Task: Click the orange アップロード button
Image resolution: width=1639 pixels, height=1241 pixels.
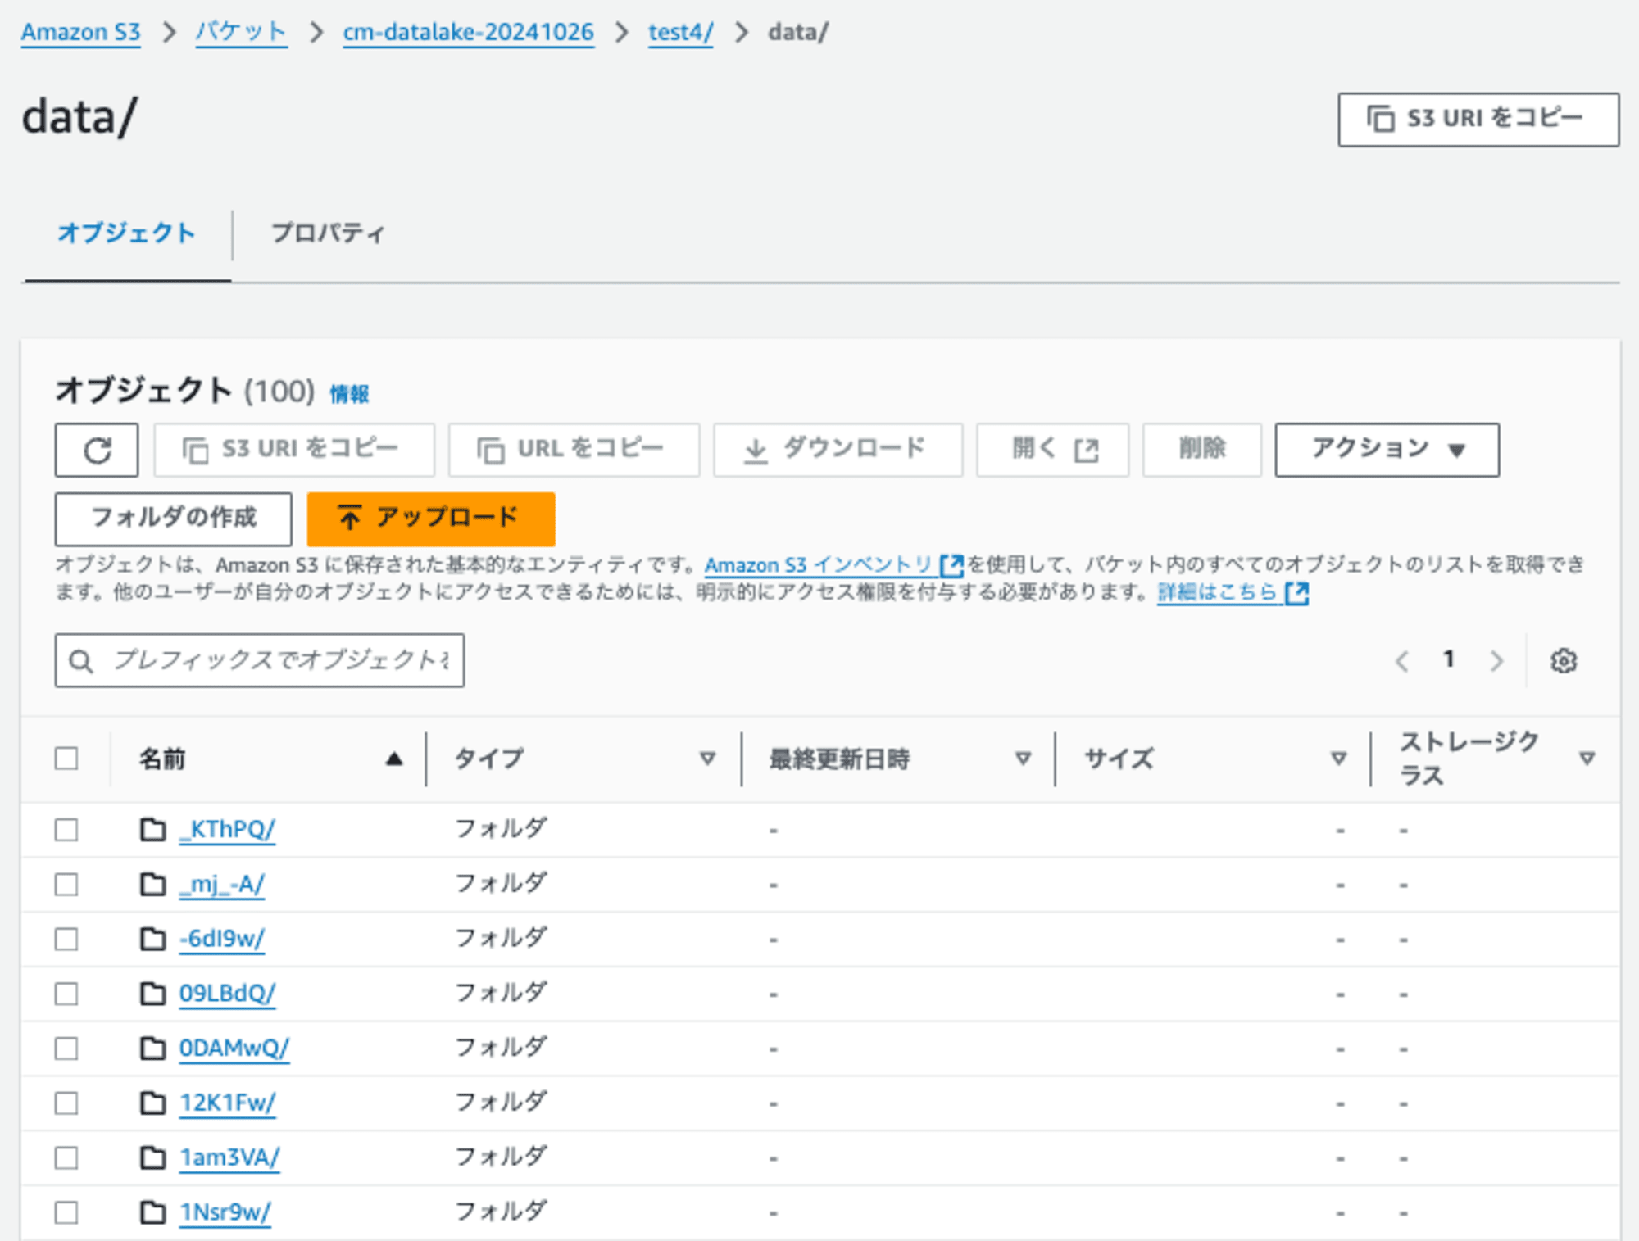Action: pyautogui.click(x=431, y=519)
